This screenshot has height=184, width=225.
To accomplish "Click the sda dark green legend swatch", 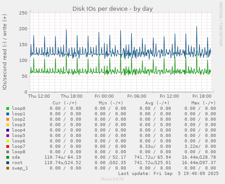I will click(x=8, y=157).
